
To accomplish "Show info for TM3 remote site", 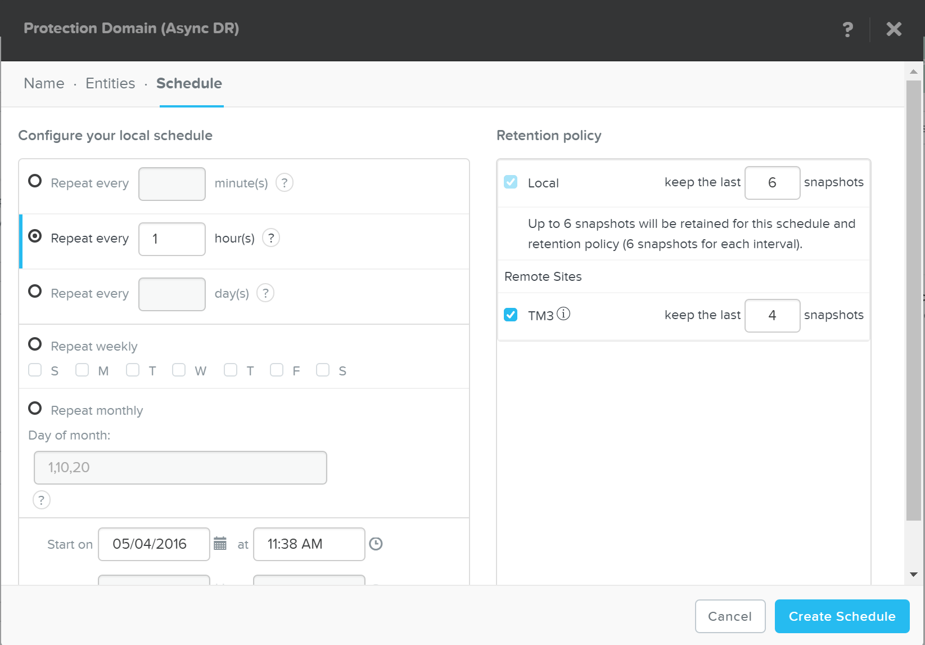I will [x=563, y=314].
